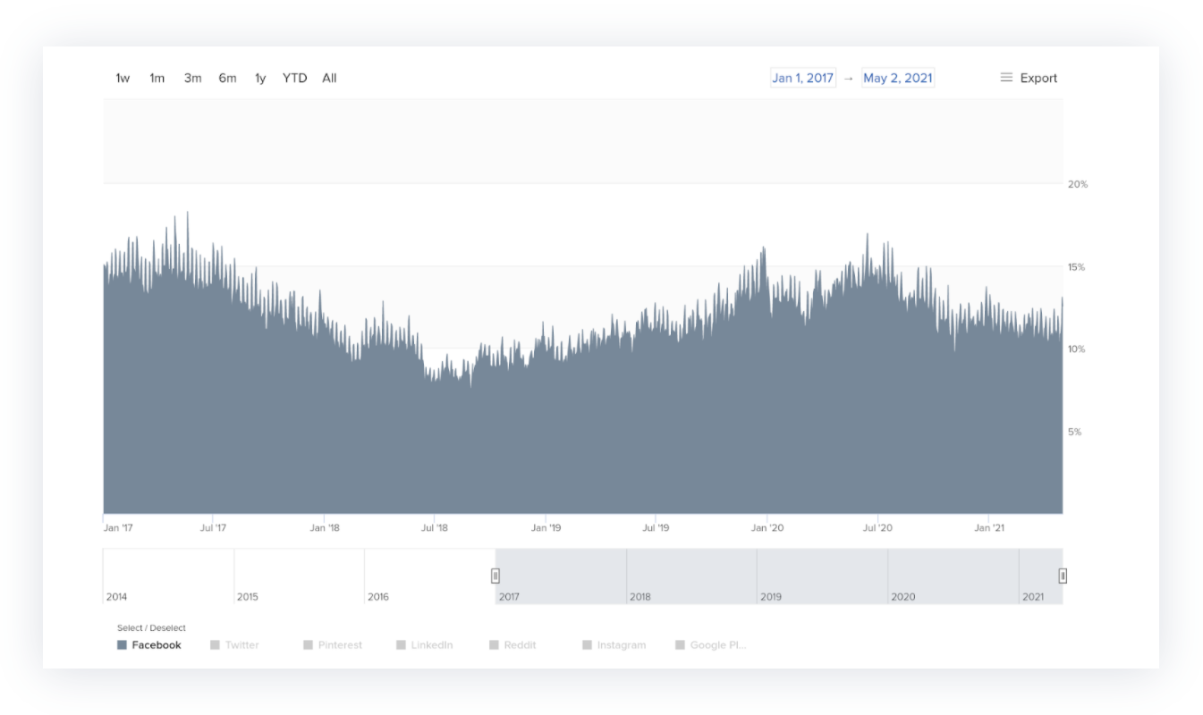Image resolution: width=1203 pixels, height=715 pixels.
Task: Select the 1w time range
Action: (x=123, y=78)
